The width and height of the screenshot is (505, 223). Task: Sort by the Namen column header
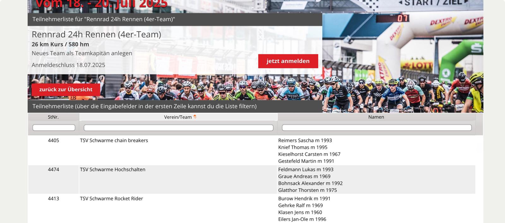[x=376, y=117]
